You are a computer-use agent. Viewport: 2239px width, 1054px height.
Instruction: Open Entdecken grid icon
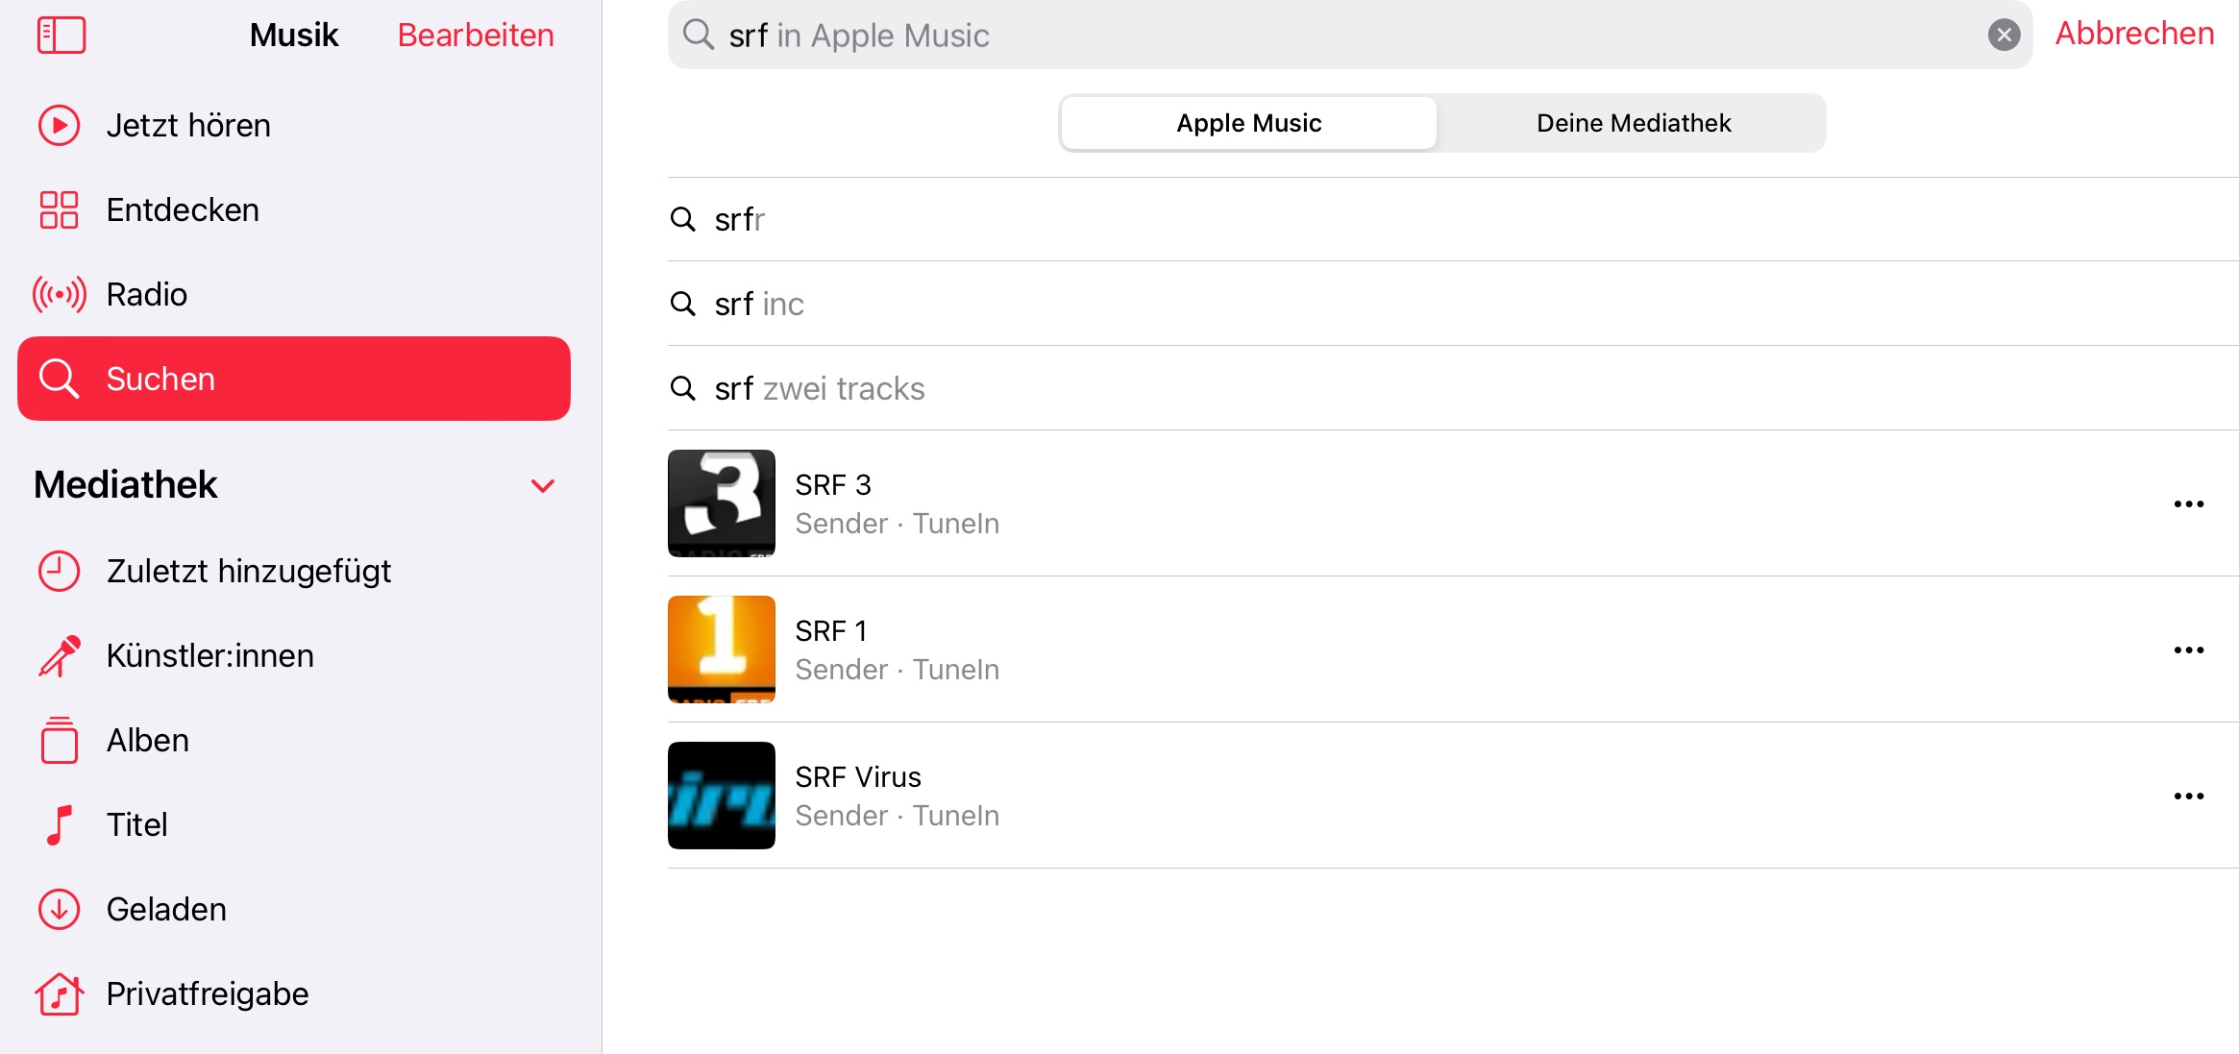pos(59,210)
